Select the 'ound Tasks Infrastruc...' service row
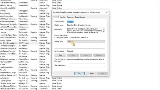Viewport: 160px width, 90px height. [x=26, y=38]
